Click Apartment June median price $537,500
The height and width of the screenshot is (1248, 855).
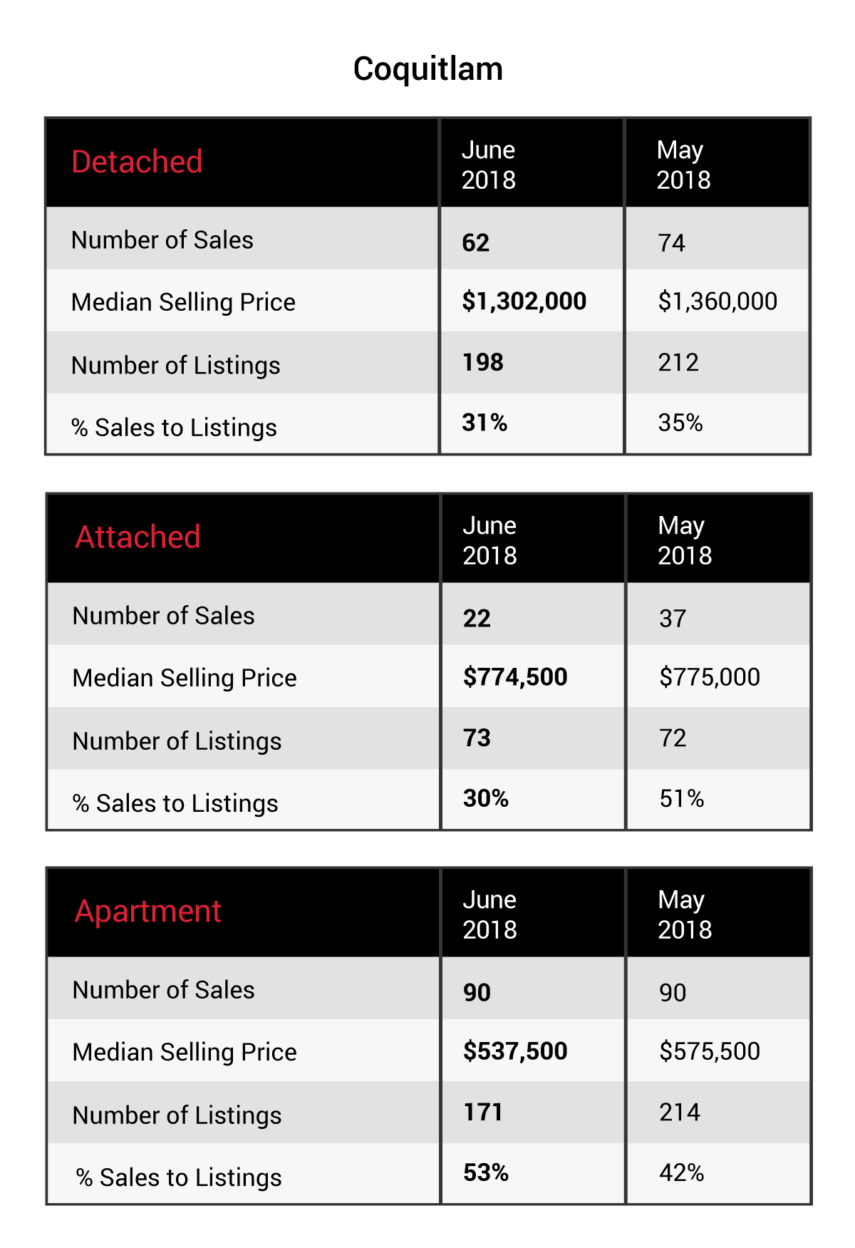(x=515, y=1051)
